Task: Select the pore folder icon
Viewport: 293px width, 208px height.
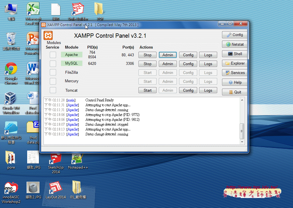Action: pos(11,160)
